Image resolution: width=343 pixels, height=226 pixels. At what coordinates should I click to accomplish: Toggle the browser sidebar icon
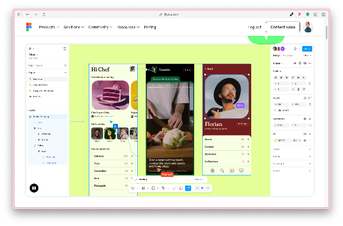(19, 14)
